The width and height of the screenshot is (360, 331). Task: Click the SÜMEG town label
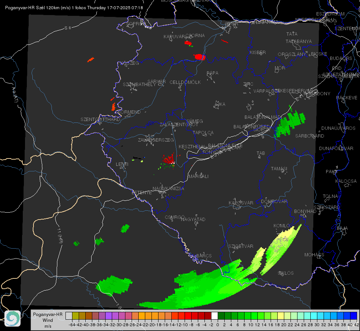(195, 121)
